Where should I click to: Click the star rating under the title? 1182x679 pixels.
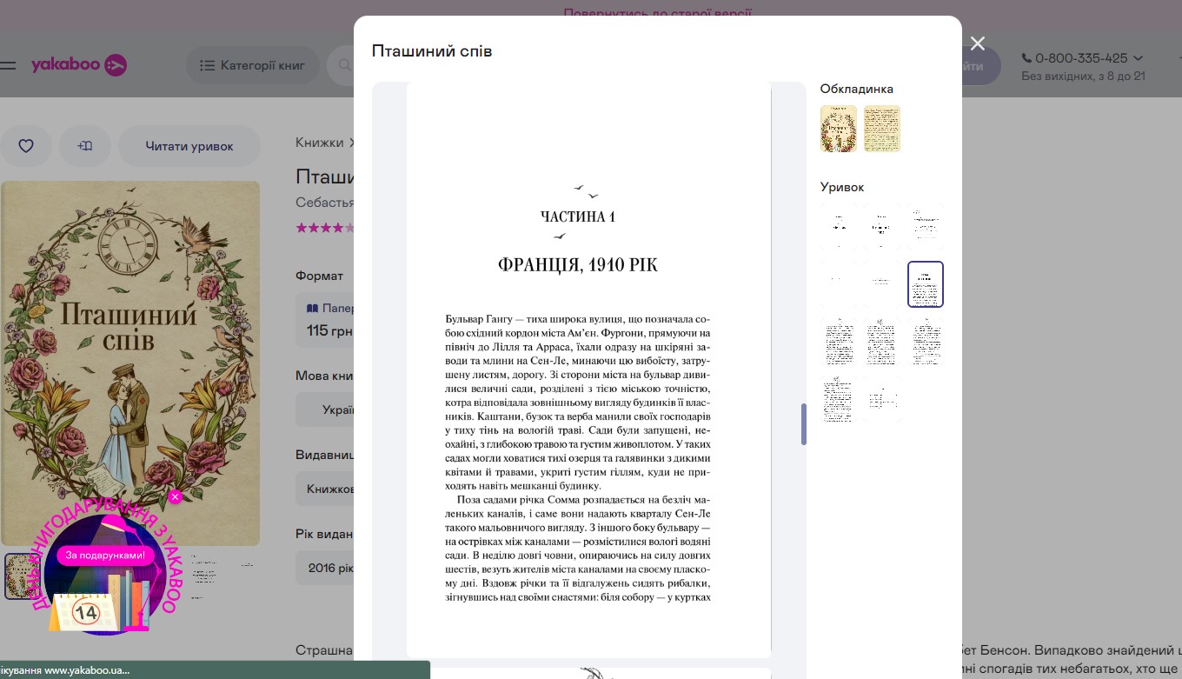[325, 228]
